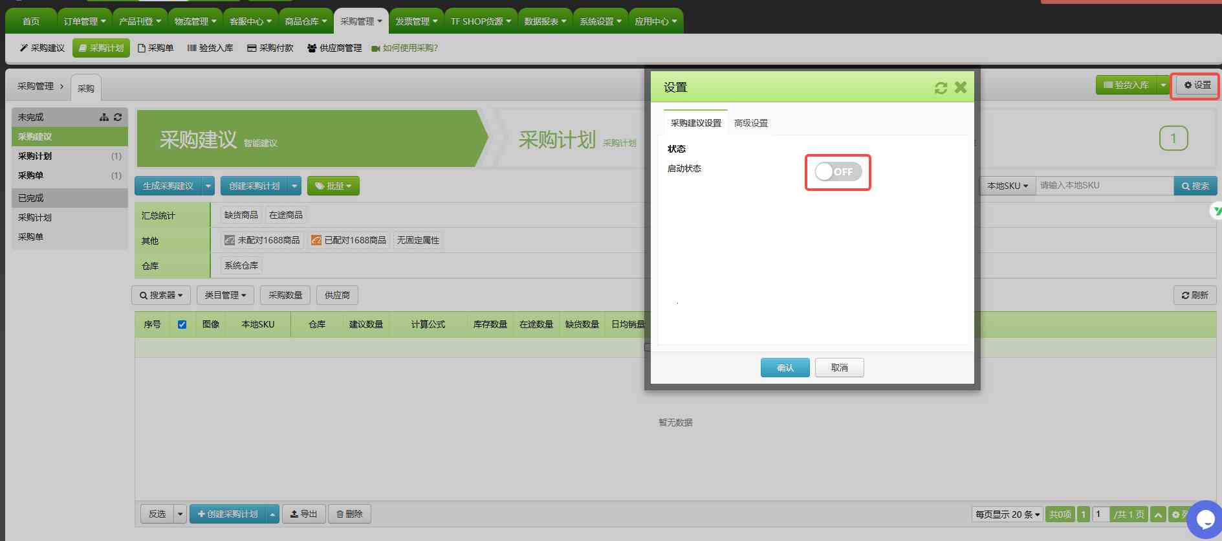Click the refresh icon in 设置 dialog header
1222x541 pixels.
pyautogui.click(x=941, y=87)
